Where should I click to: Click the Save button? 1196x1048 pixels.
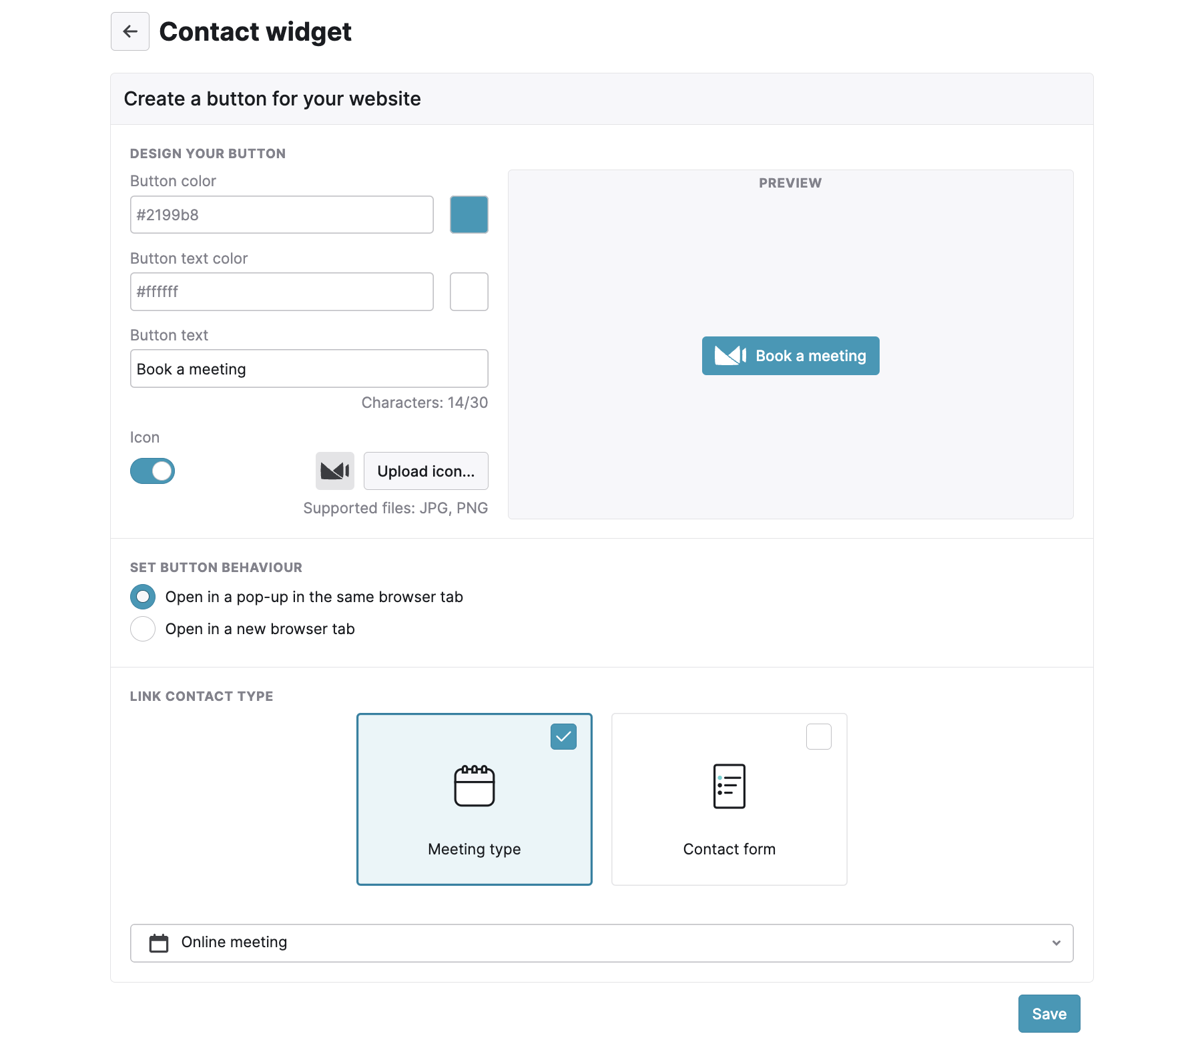pyautogui.click(x=1049, y=1013)
